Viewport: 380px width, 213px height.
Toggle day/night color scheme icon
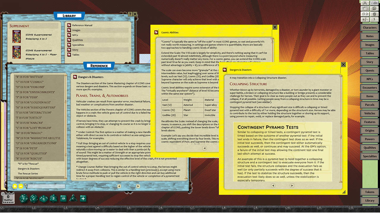coord(364,14)
